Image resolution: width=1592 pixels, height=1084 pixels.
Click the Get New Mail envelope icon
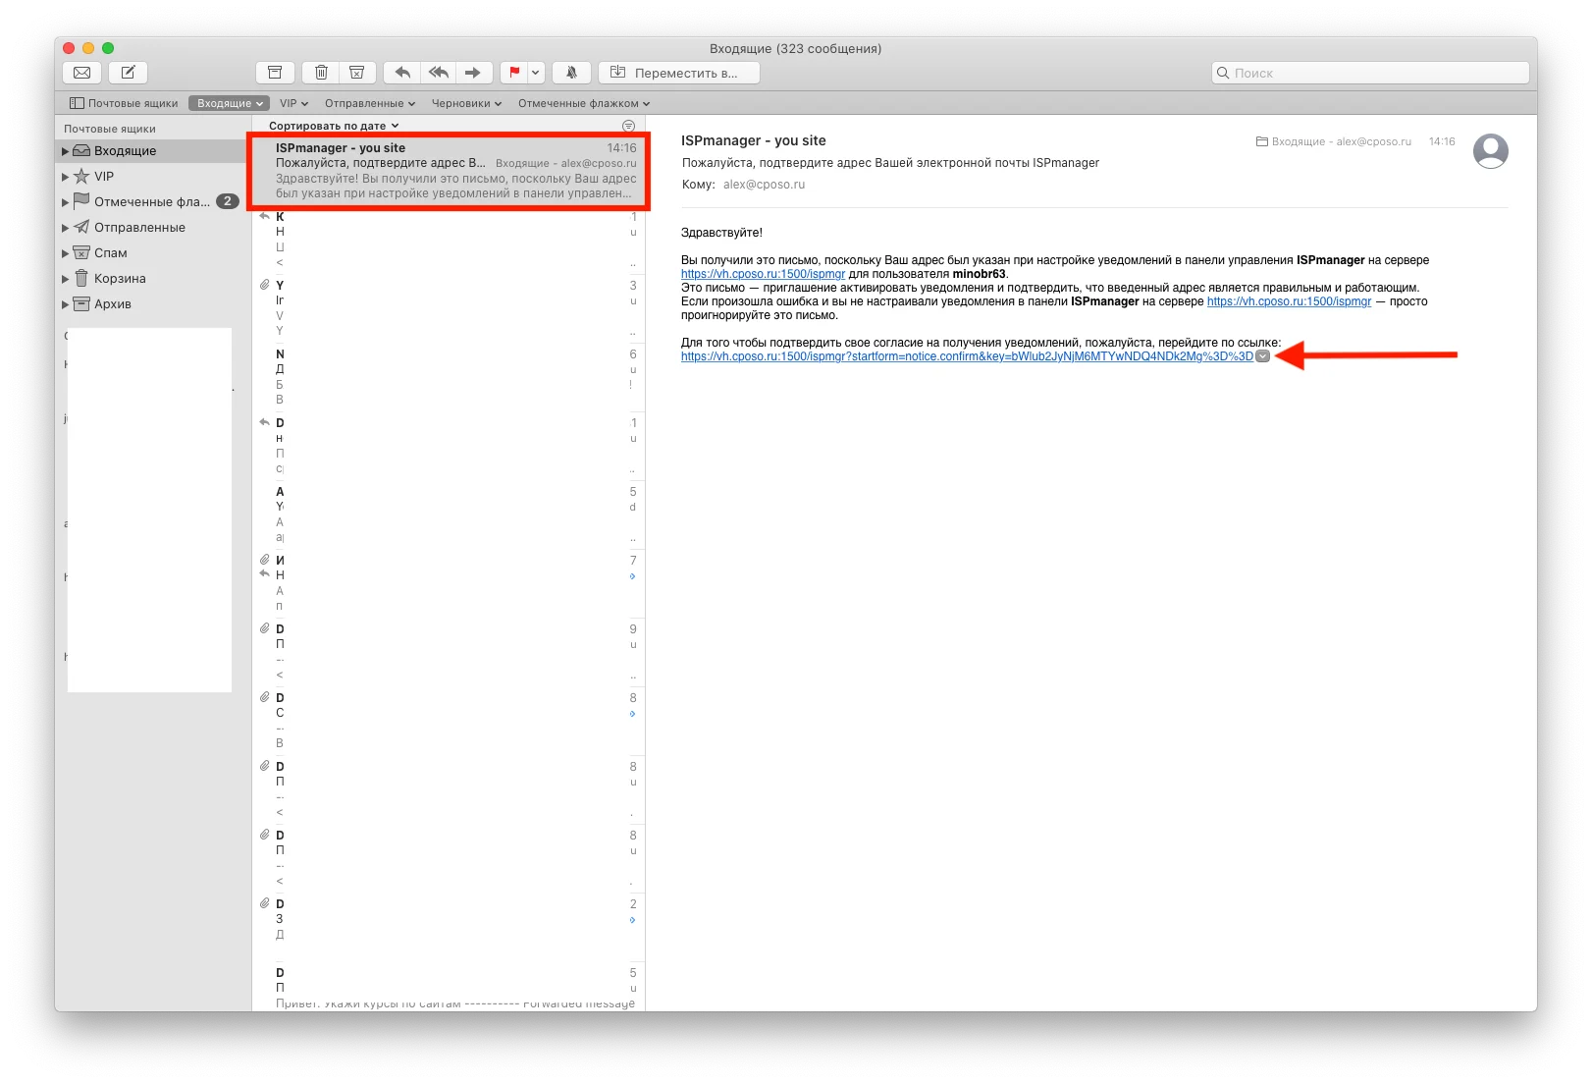[x=82, y=73]
